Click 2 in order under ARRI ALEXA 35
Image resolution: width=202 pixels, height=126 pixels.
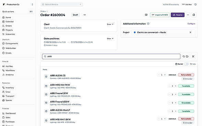pyautogui.click(x=188, y=79)
